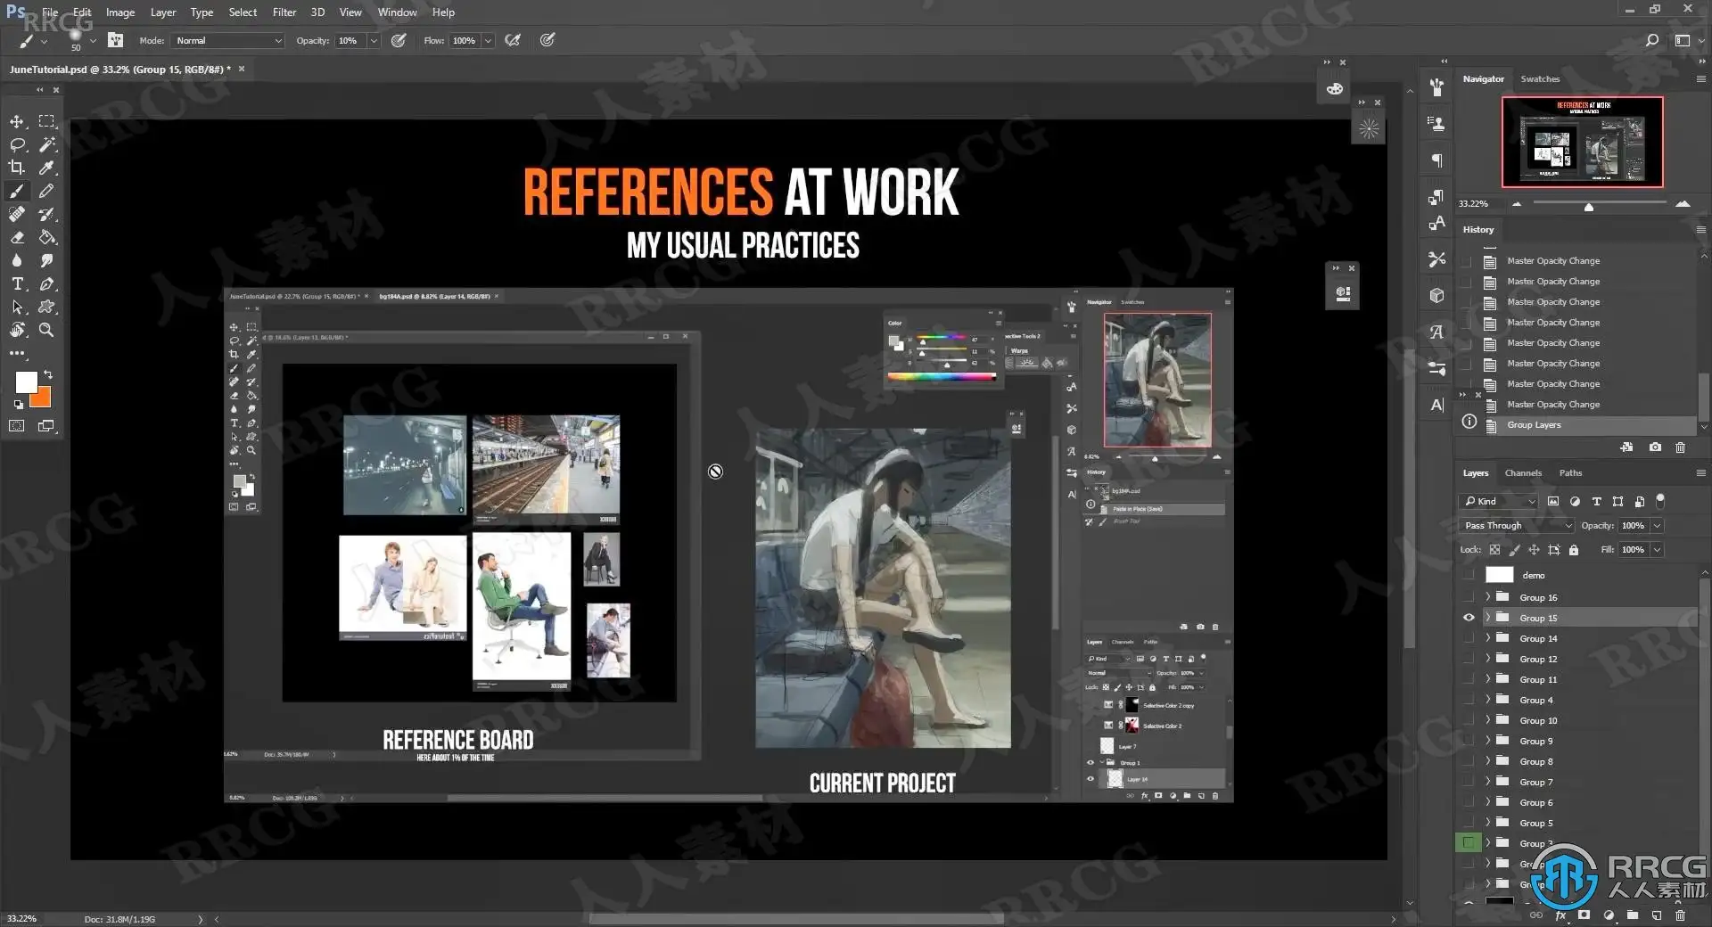
Task: Select the Path Selection tool
Action: click(17, 307)
